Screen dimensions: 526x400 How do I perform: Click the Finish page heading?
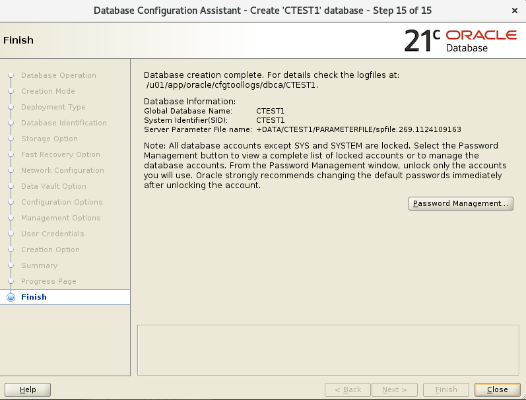pyautogui.click(x=18, y=40)
